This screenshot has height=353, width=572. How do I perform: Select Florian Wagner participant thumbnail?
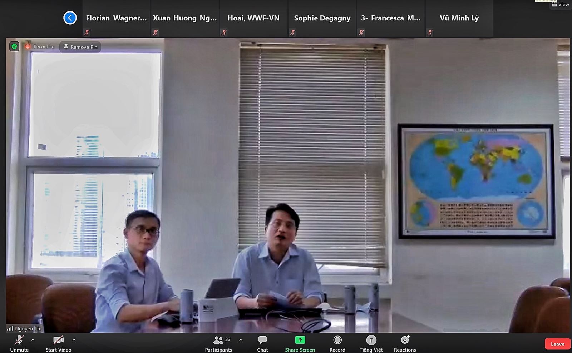[117, 18]
